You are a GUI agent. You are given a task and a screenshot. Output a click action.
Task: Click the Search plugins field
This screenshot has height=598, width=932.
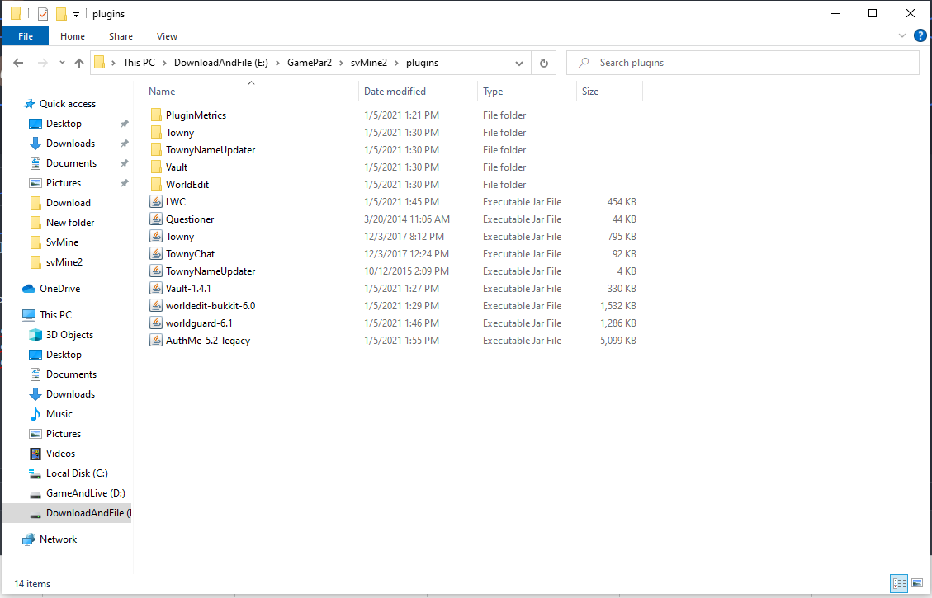[742, 63]
